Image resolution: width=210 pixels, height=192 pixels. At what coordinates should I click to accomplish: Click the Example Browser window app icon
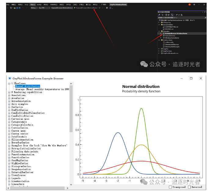point(10,78)
